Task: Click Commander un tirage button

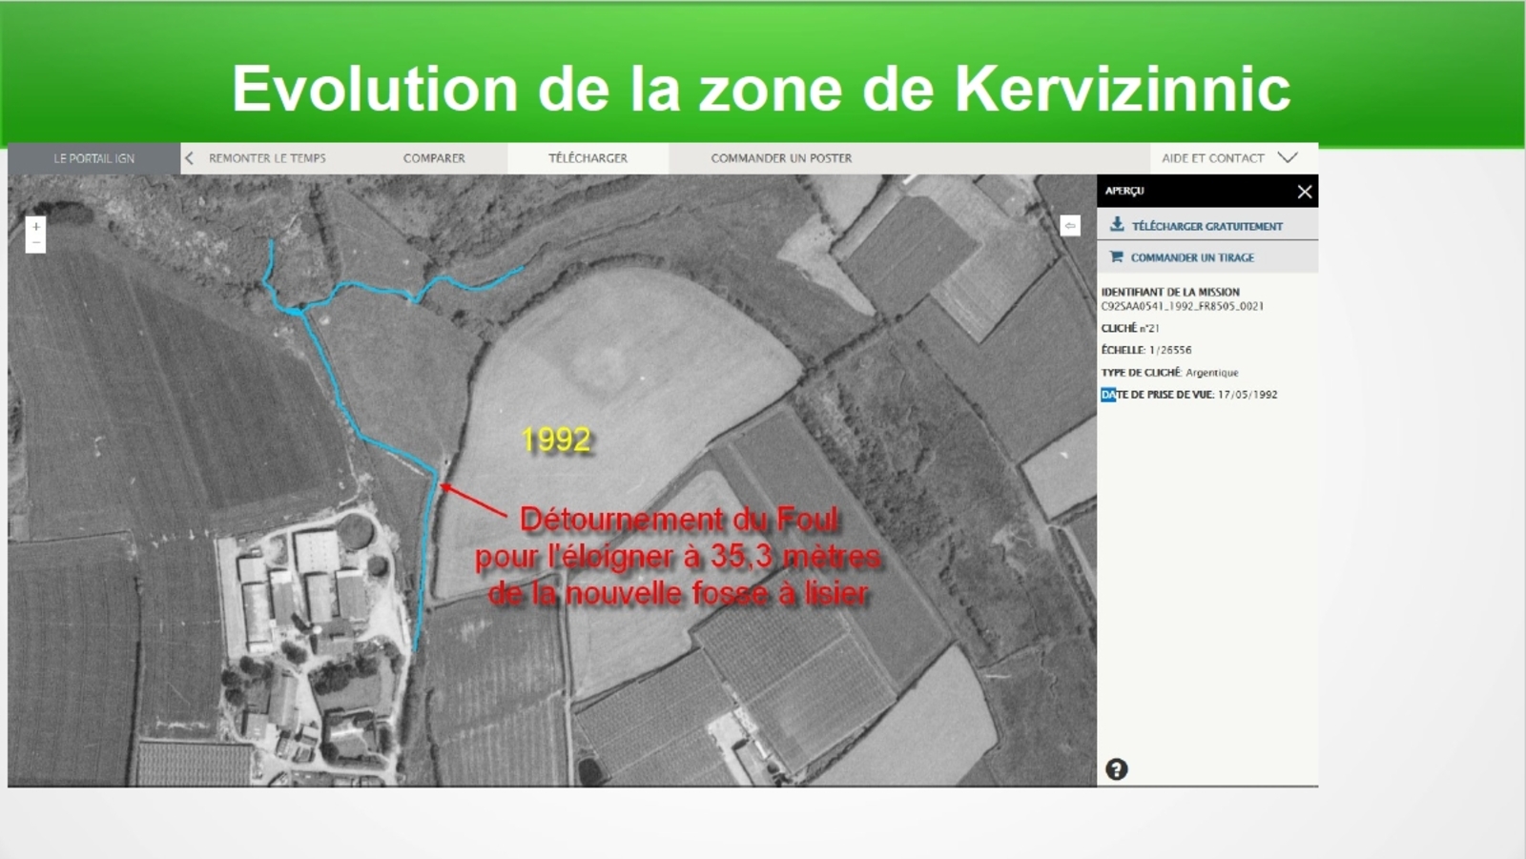Action: tap(1192, 257)
